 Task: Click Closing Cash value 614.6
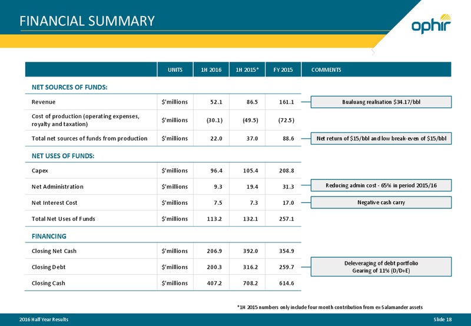286,283
